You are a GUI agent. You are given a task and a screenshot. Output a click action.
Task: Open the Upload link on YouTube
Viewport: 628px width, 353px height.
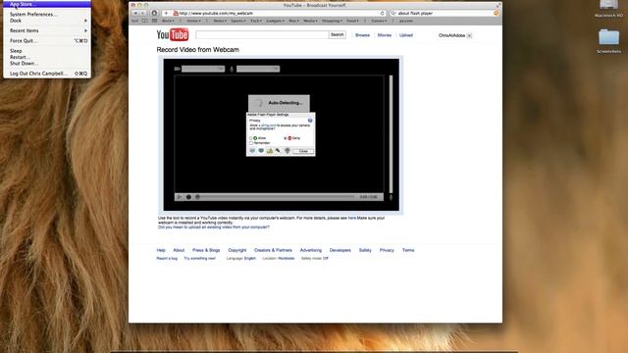pyautogui.click(x=405, y=35)
